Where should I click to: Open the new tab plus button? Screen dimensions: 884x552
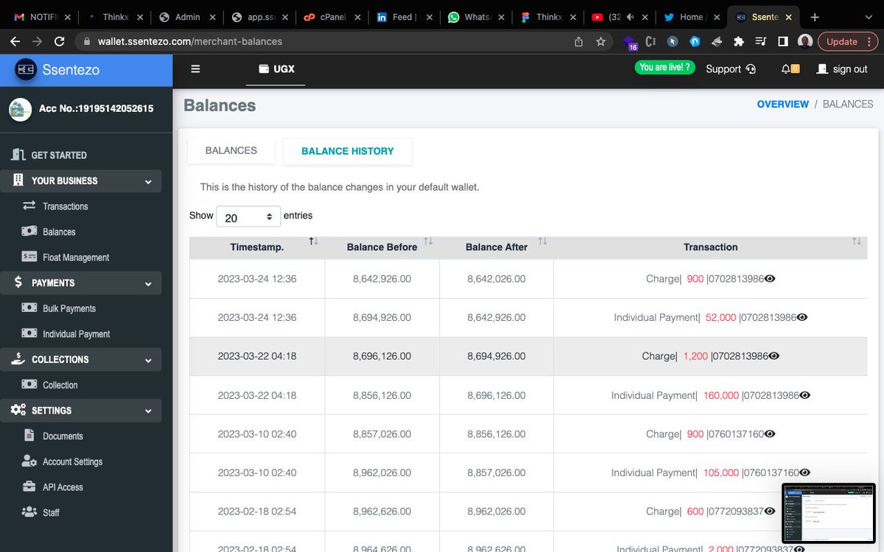point(815,17)
